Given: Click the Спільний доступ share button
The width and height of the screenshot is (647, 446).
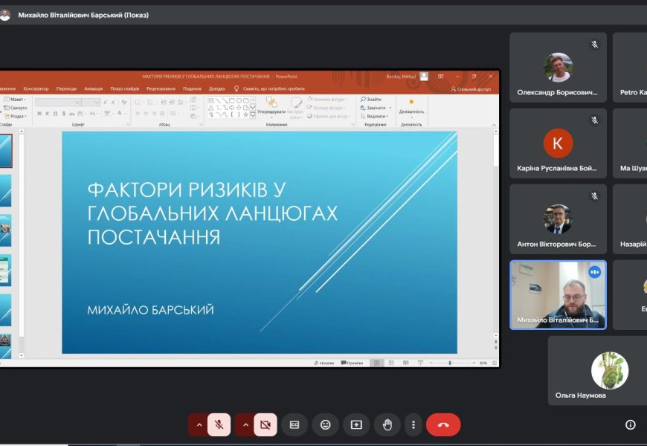Looking at the screenshot, I should point(471,88).
